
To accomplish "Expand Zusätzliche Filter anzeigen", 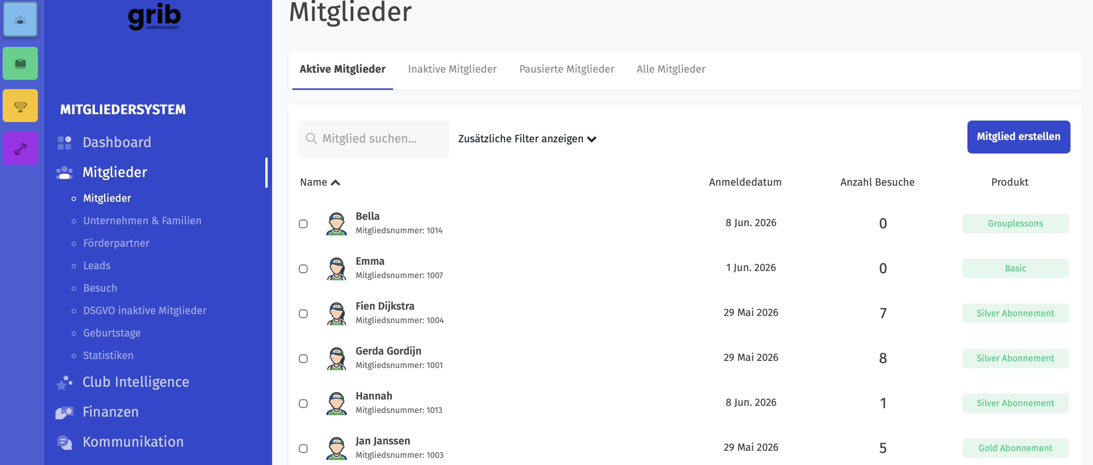I will click(x=527, y=139).
